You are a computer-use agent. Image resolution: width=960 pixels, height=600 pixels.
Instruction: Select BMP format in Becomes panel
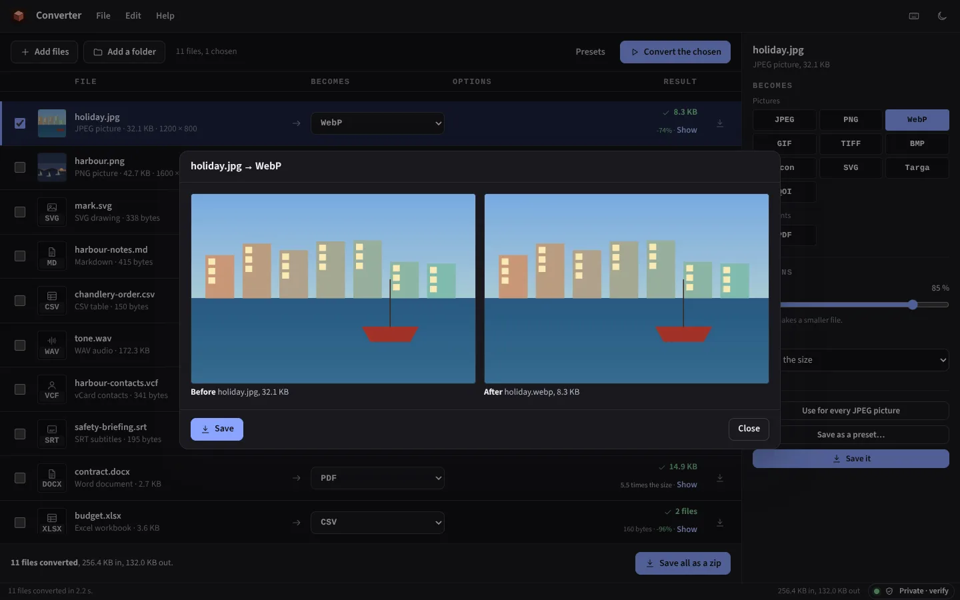tap(917, 144)
